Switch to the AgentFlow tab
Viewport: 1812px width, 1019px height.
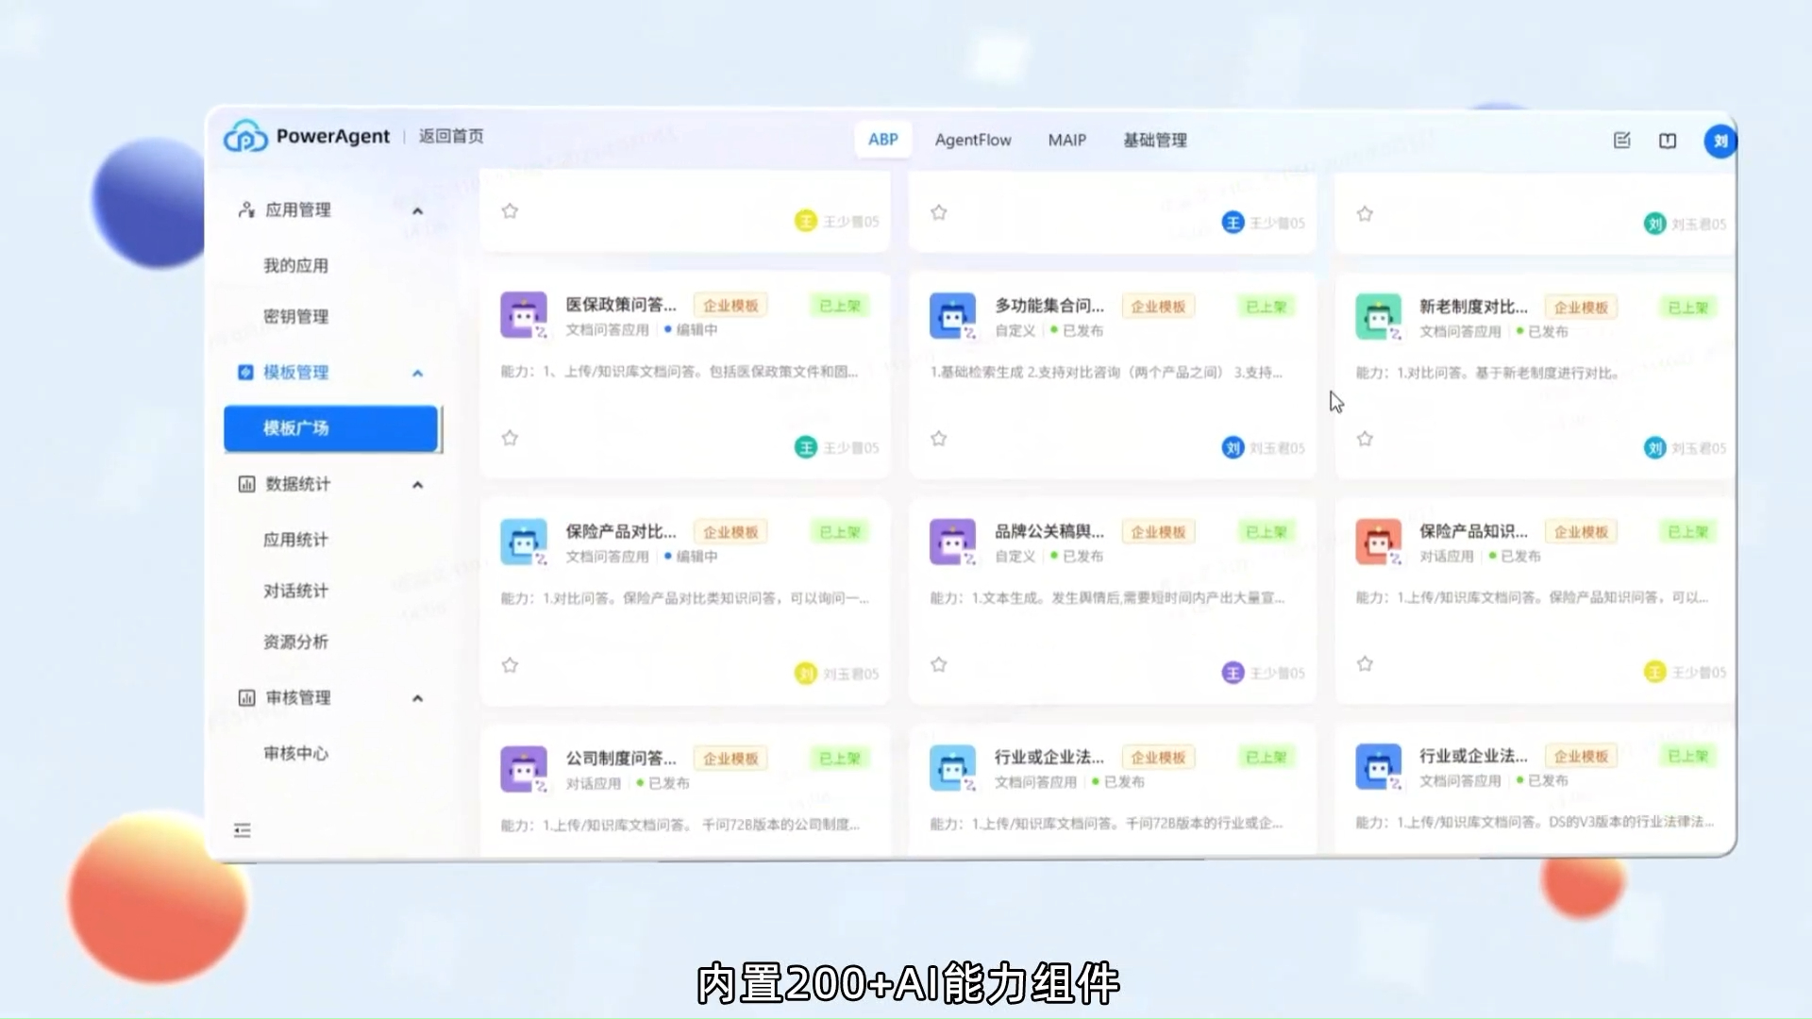(973, 140)
